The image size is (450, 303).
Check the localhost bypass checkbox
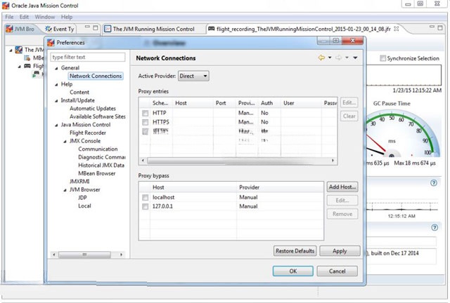146,197
